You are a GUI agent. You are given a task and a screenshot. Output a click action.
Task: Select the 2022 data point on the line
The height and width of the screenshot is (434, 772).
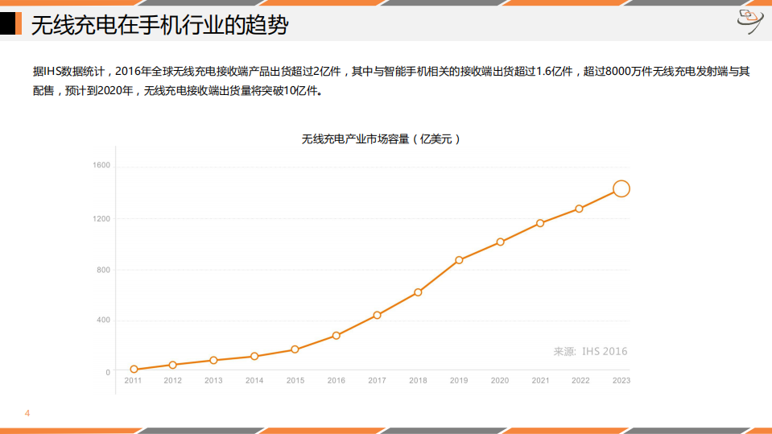(x=579, y=209)
